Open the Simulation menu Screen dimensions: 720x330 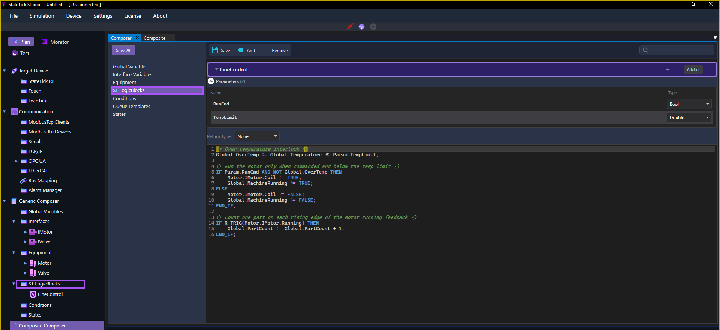click(x=42, y=16)
